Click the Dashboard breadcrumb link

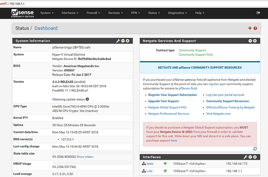[46, 28]
